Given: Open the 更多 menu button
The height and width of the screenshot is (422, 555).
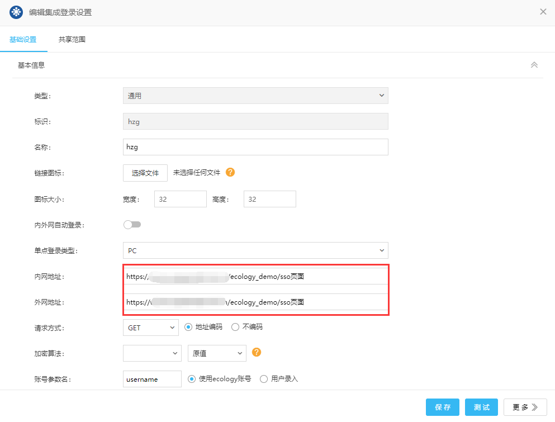Looking at the screenshot, I should [524, 407].
